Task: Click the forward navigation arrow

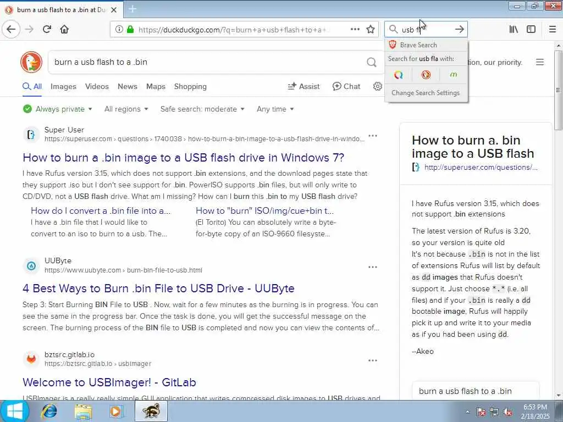Action: 30,29
